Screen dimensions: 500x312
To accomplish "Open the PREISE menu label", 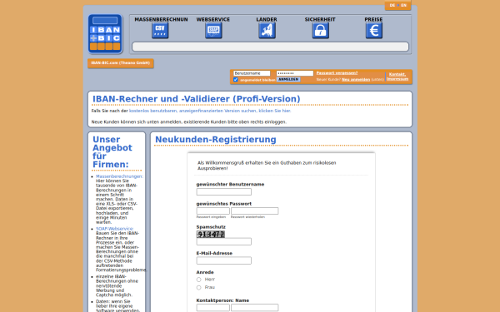I will [x=373, y=19].
